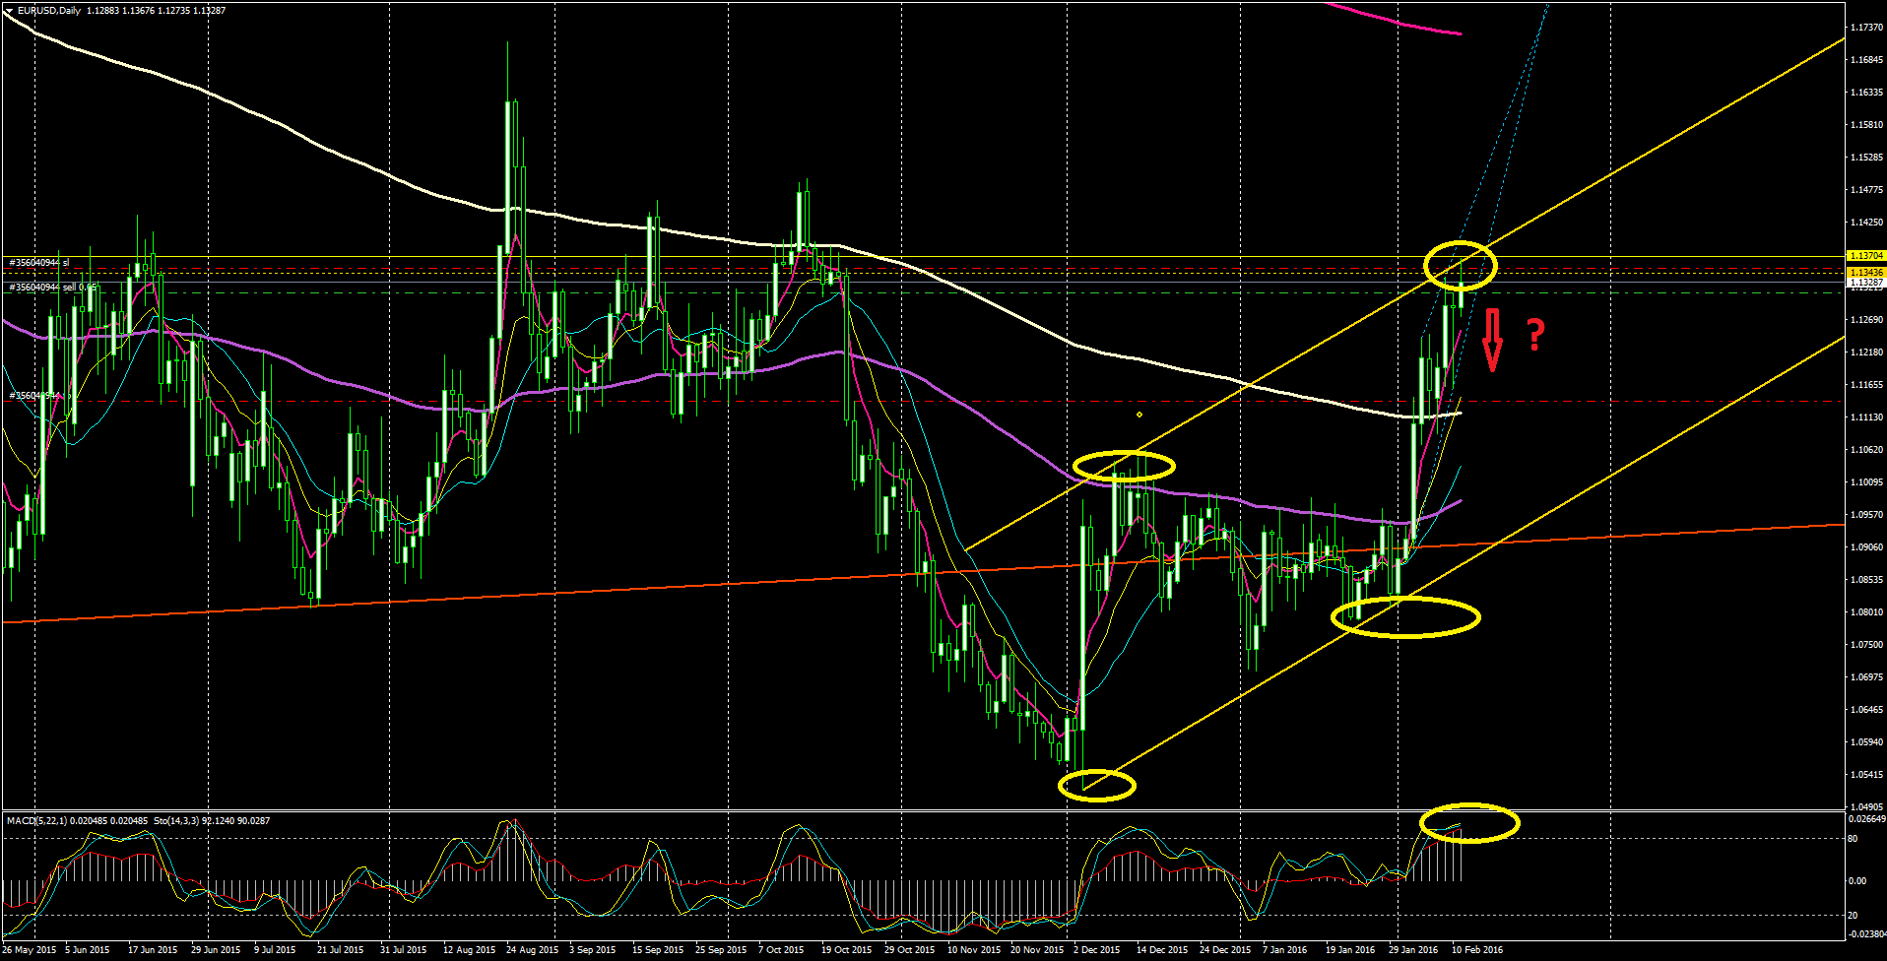This screenshot has height=961, width=1887.
Task: Click the 1.13287 current price tag
Action: pos(1865,283)
